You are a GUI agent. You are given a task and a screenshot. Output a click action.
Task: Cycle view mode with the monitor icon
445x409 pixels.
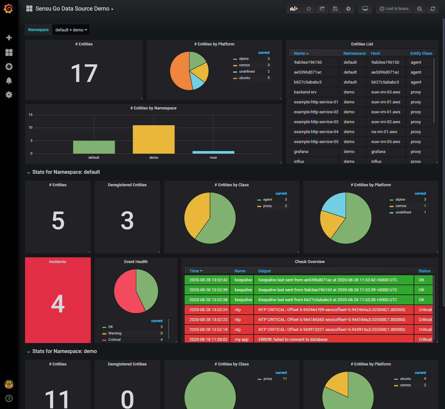click(365, 9)
